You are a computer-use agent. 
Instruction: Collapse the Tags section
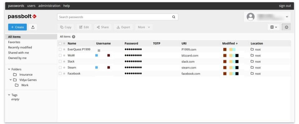[x=9, y=95]
